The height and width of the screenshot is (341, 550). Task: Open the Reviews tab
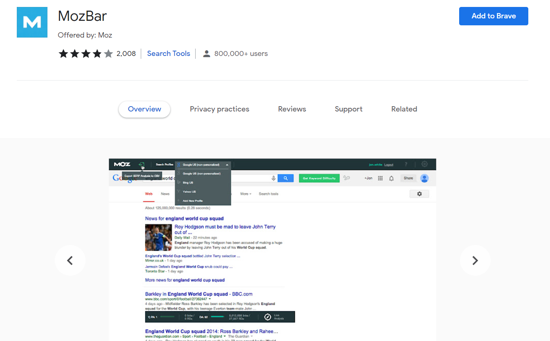click(x=292, y=109)
